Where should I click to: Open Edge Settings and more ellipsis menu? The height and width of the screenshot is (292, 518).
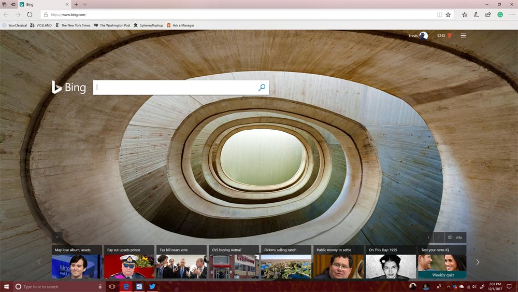click(x=512, y=15)
